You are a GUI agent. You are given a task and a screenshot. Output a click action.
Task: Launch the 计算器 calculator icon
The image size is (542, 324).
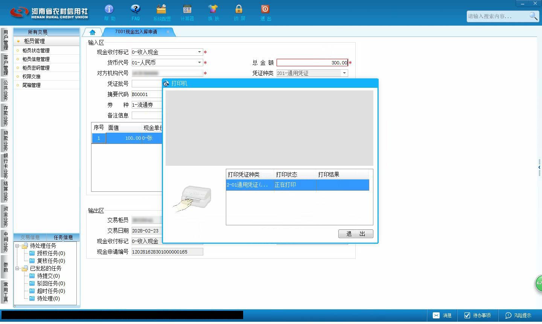coord(187,9)
